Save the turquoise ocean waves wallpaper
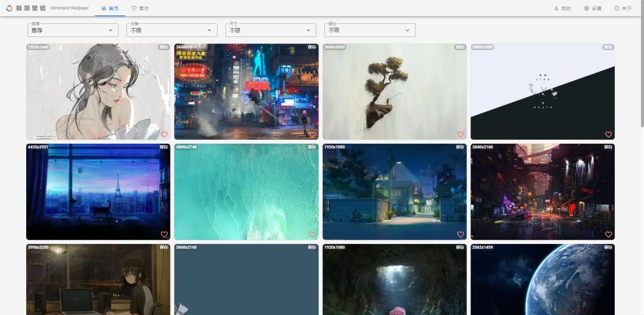Image resolution: width=644 pixels, height=315 pixels. (312, 147)
